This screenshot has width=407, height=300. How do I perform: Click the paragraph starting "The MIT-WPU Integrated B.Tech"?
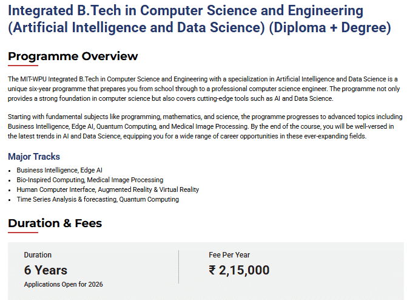pyautogui.click(x=203, y=89)
